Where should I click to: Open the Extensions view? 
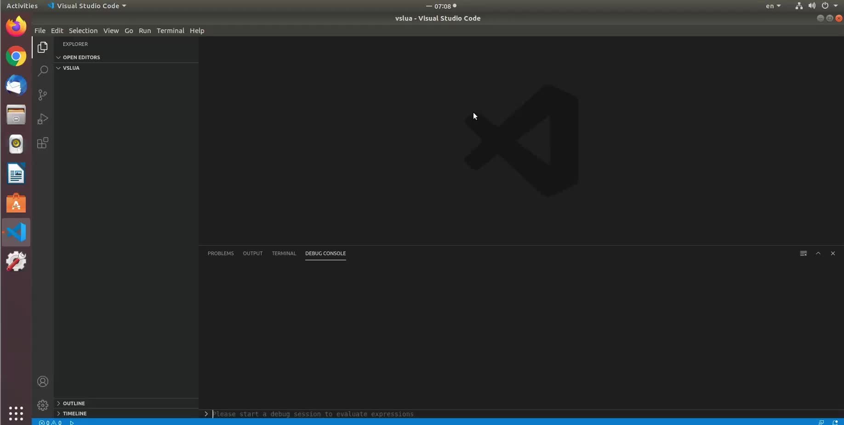43,143
